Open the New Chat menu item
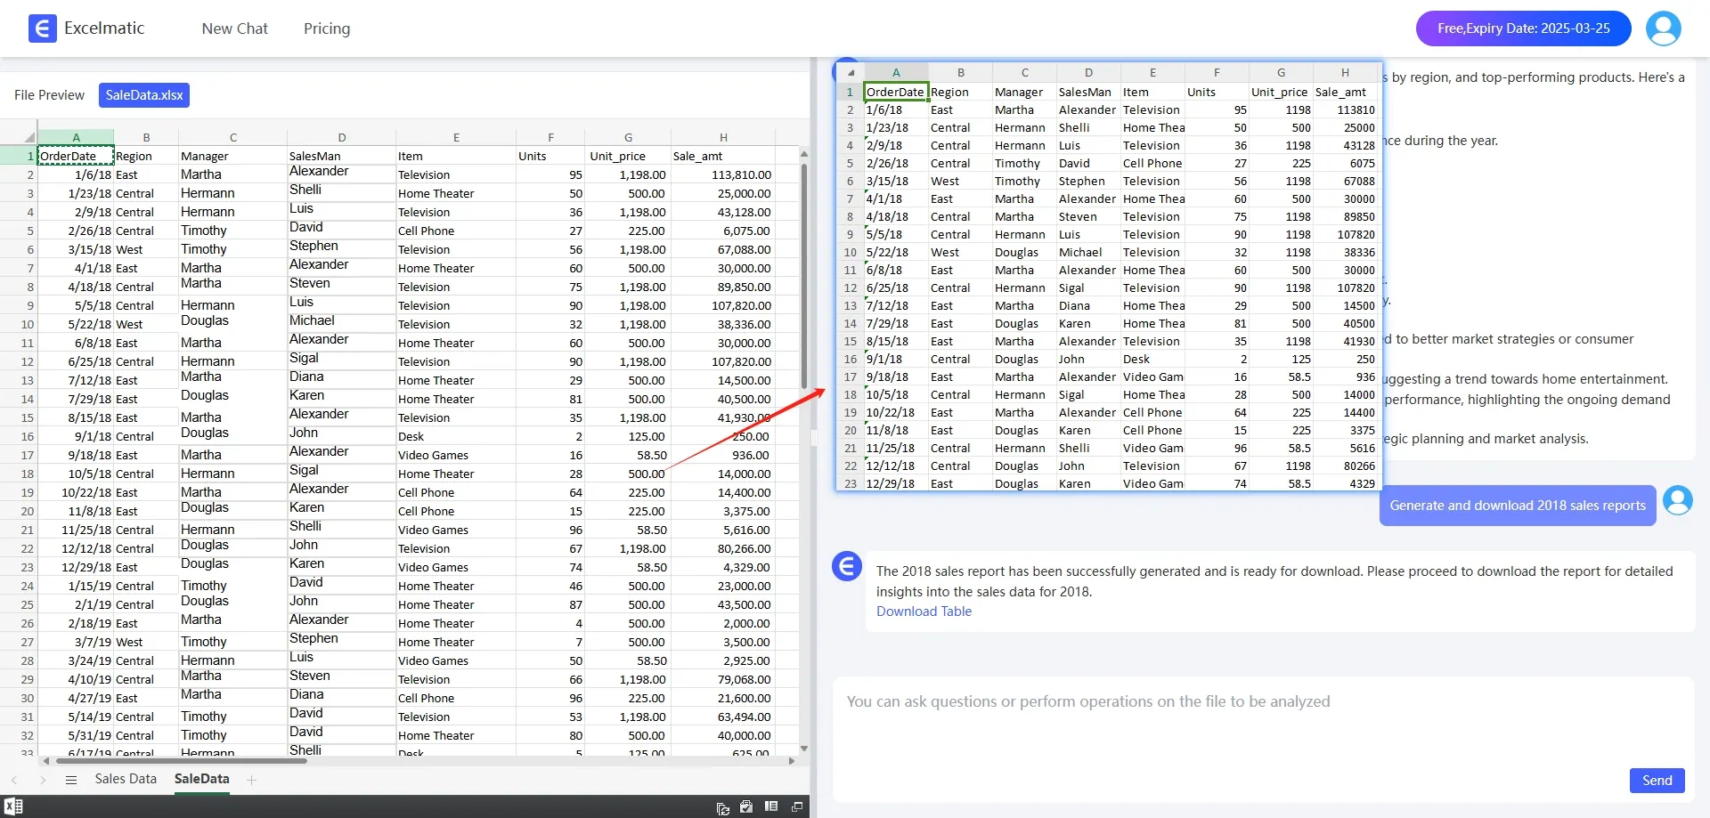The width and height of the screenshot is (1710, 818). click(x=234, y=28)
